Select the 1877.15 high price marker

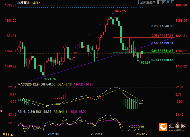(x=120, y=11)
